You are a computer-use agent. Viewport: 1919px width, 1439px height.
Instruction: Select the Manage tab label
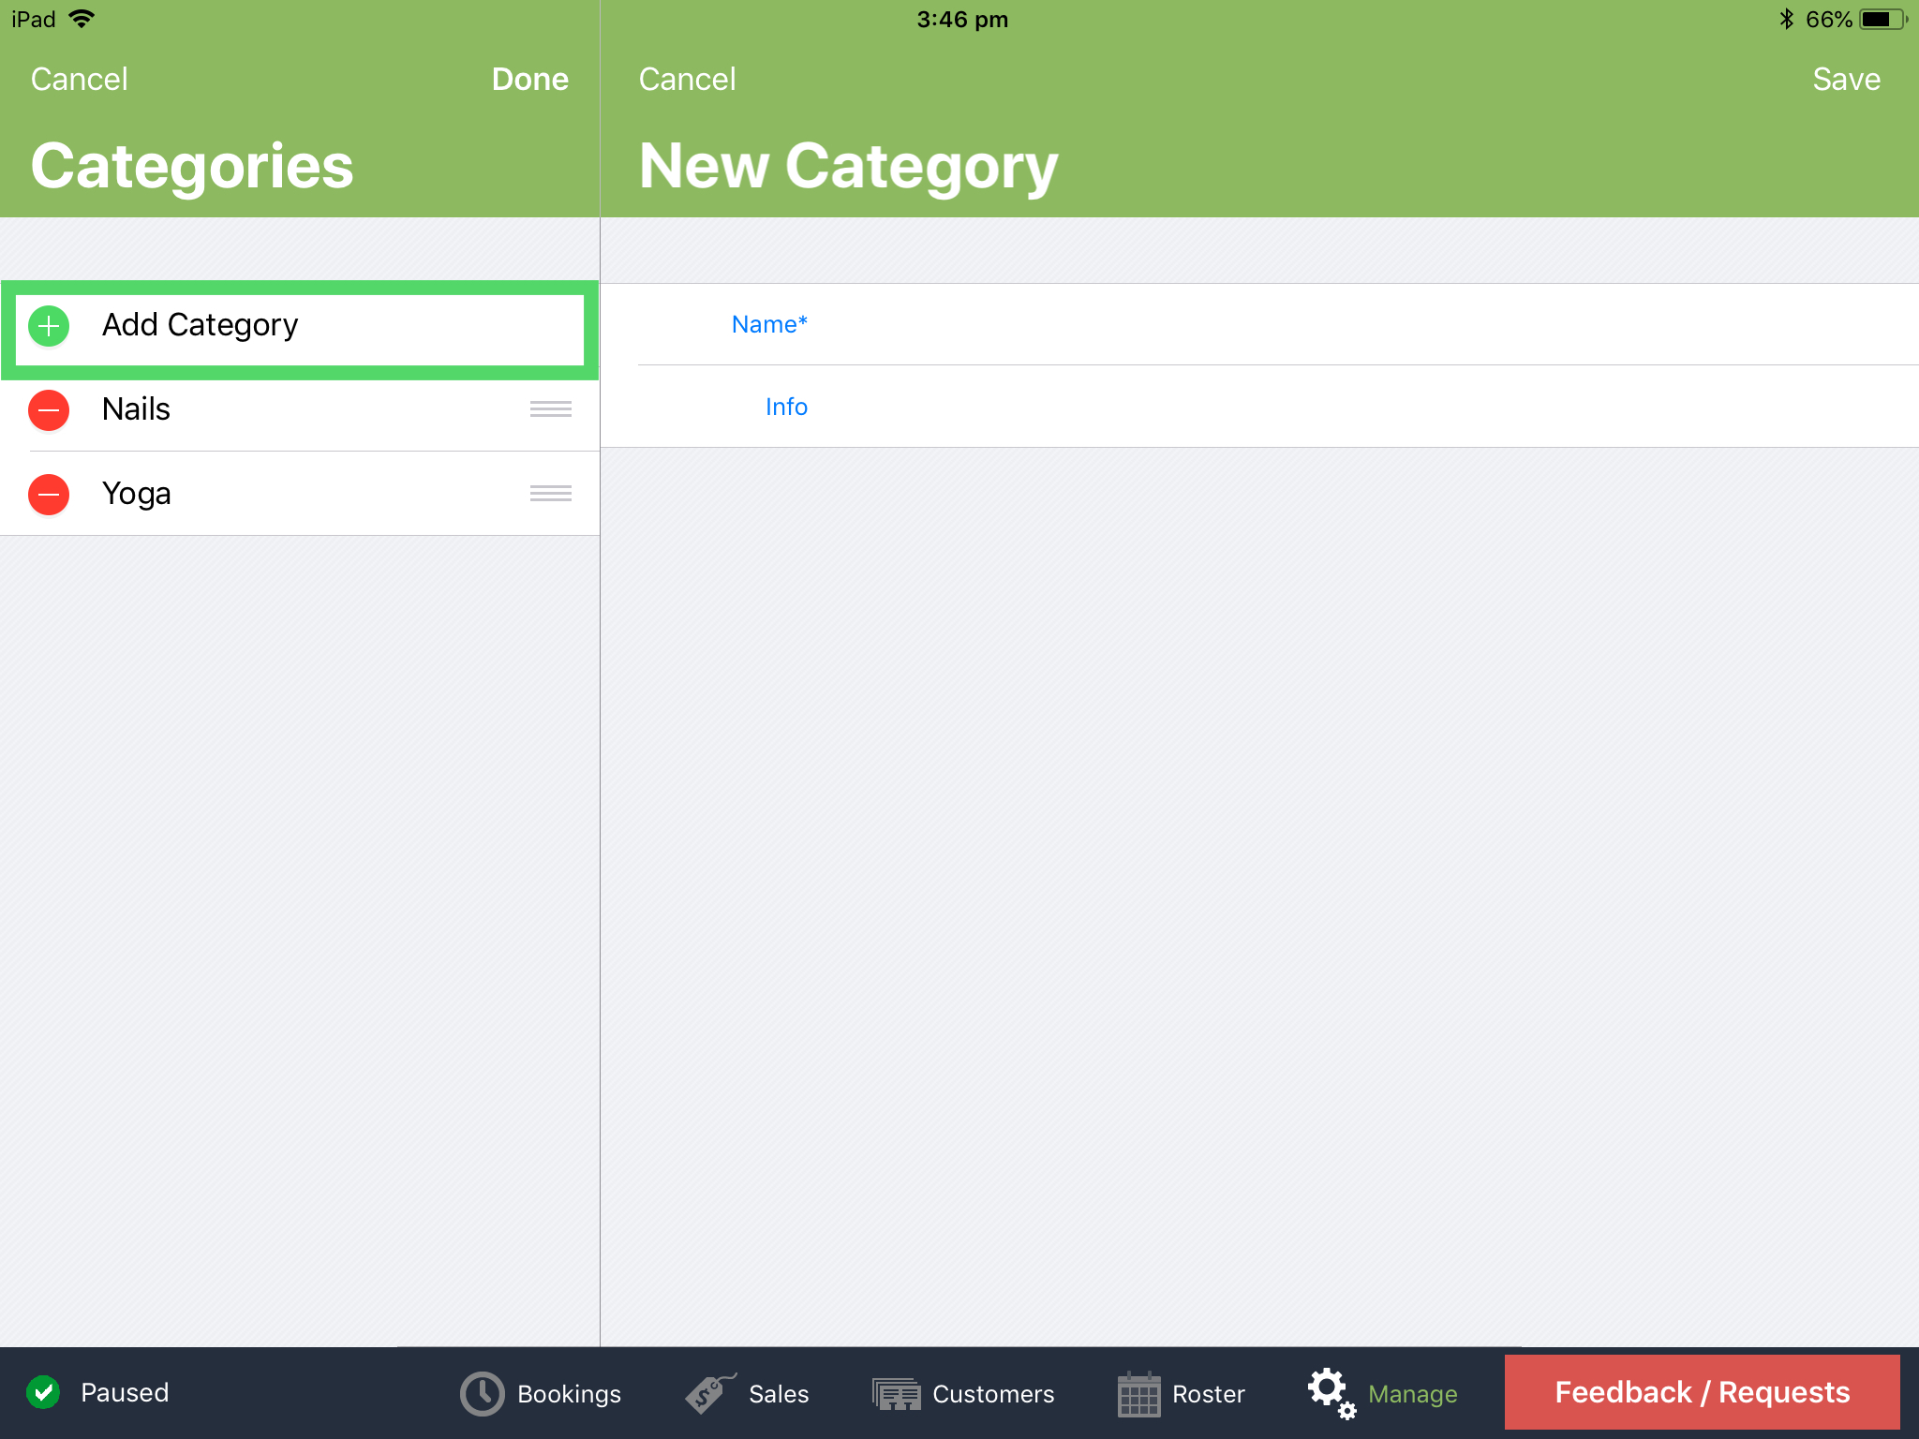[1413, 1394]
